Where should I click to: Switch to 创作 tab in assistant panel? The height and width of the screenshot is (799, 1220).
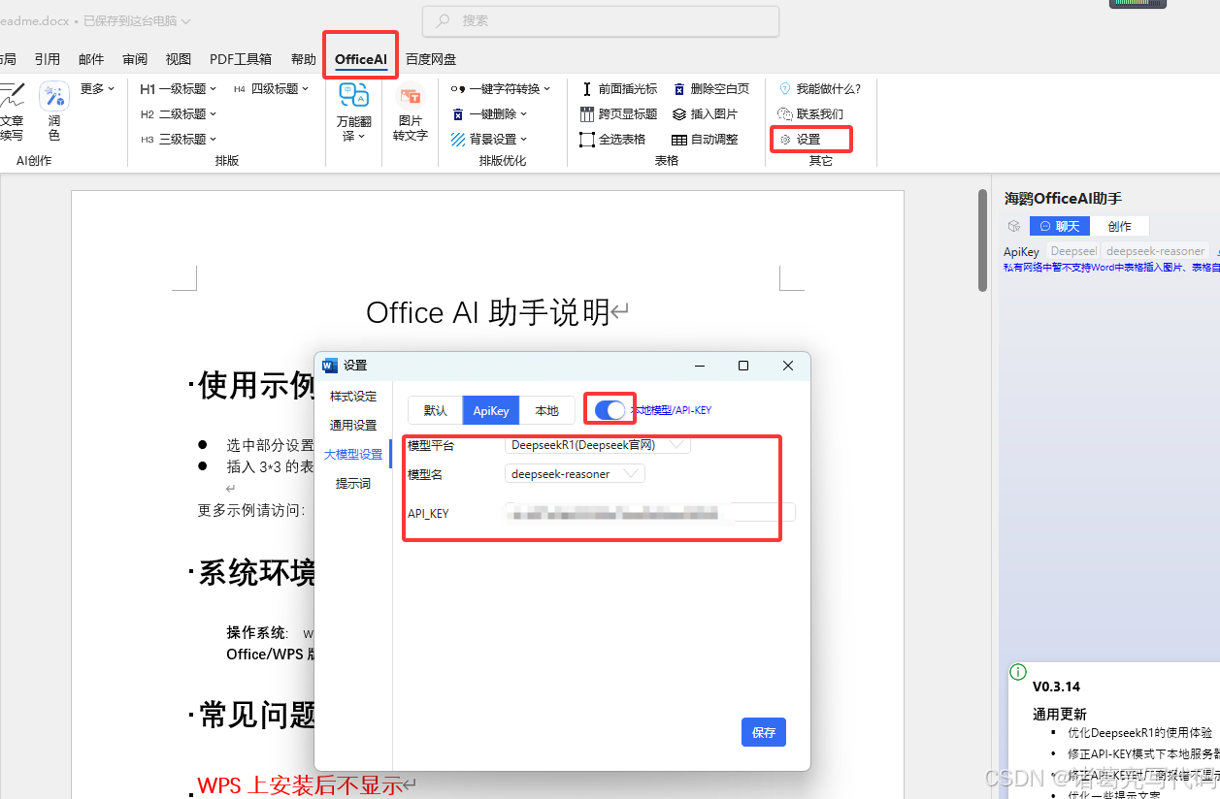point(1120,226)
